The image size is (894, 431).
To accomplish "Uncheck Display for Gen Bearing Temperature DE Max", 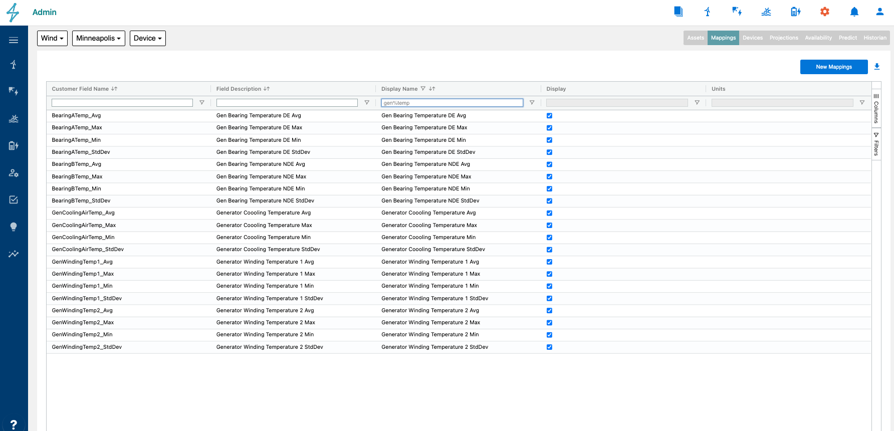I will click(x=549, y=128).
